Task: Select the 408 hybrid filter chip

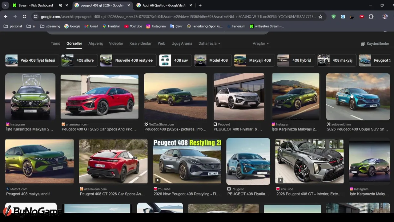Action: pyautogui.click(x=296, y=60)
